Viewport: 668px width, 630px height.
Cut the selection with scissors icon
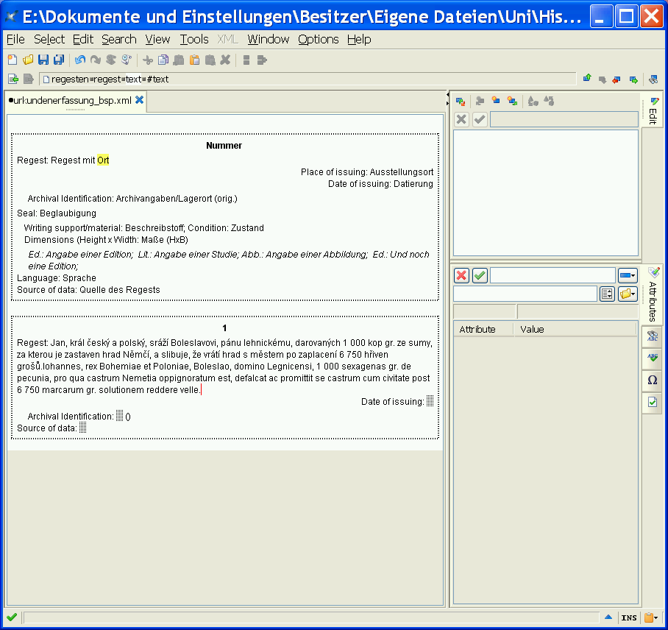[148, 60]
